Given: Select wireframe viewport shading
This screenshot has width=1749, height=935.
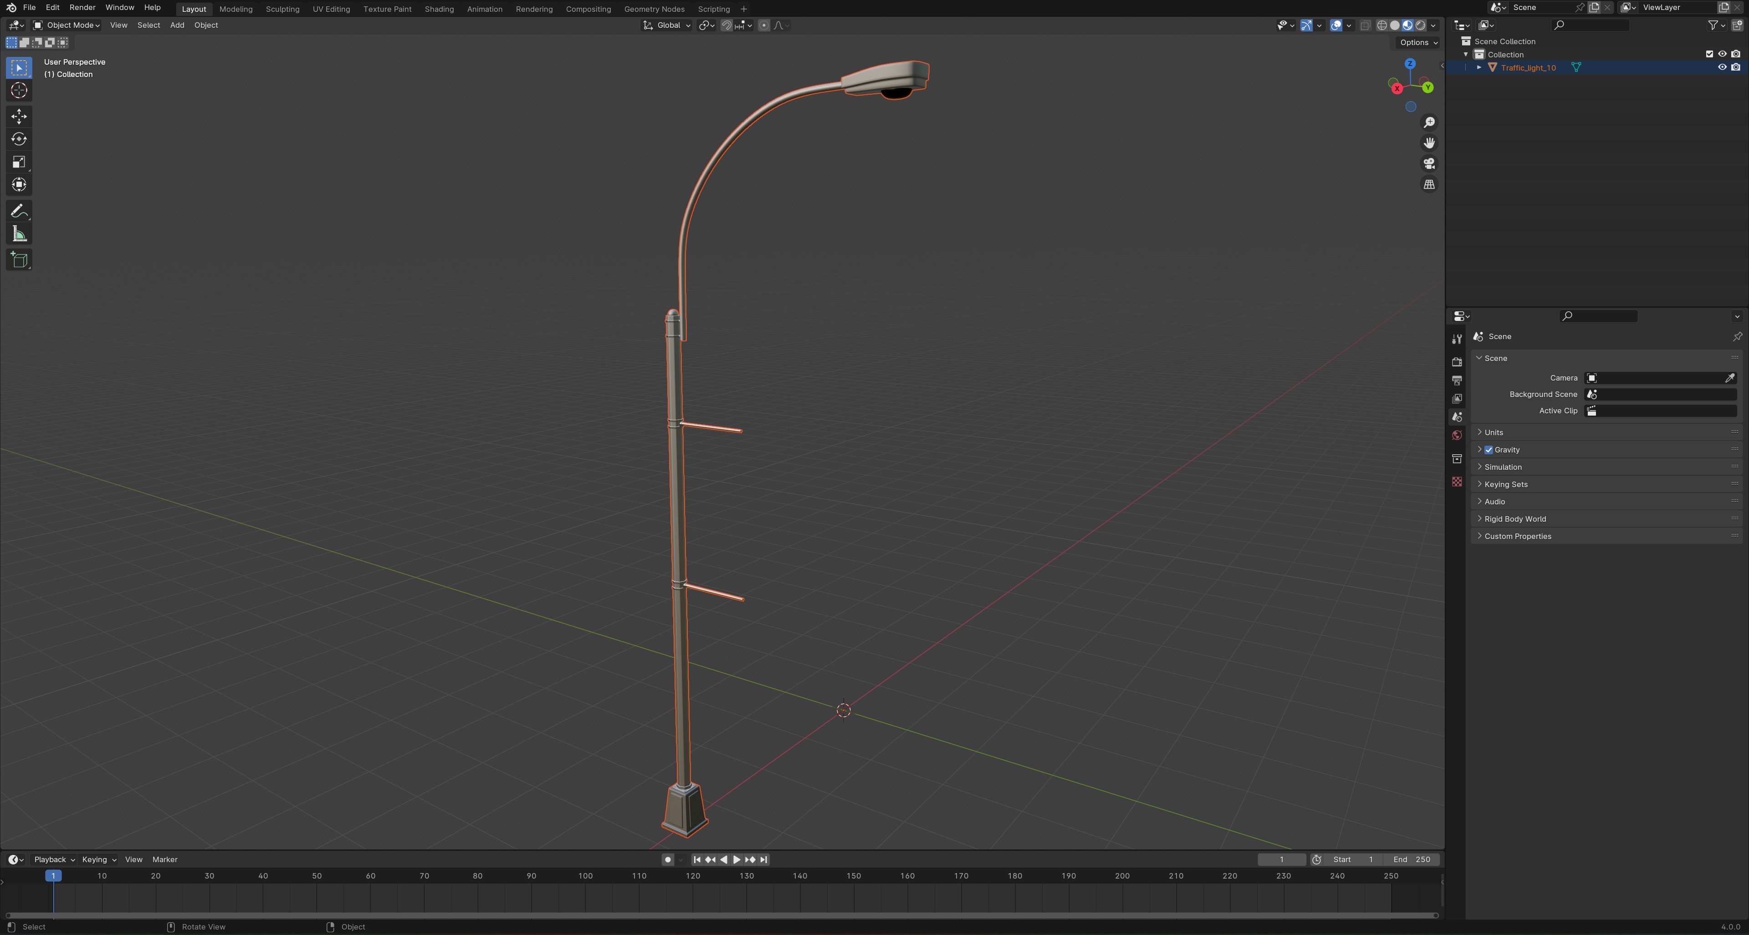Looking at the screenshot, I should 1382,25.
